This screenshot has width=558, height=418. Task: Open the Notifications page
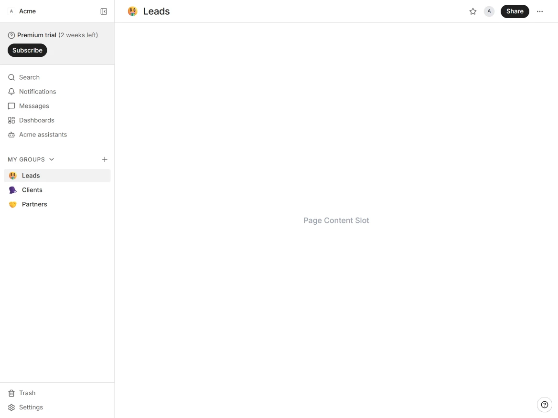(37, 92)
